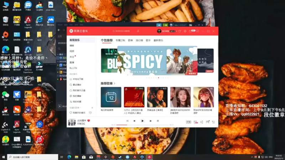Open the SPICY banner in the carousel
This screenshot has height=160, width=285.
[x=157, y=60]
